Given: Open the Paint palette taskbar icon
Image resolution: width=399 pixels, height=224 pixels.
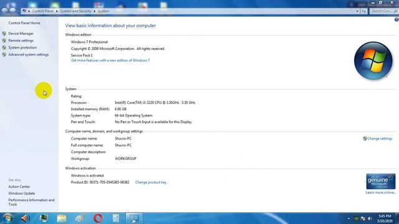Looking at the screenshot, I should (x=80, y=218).
